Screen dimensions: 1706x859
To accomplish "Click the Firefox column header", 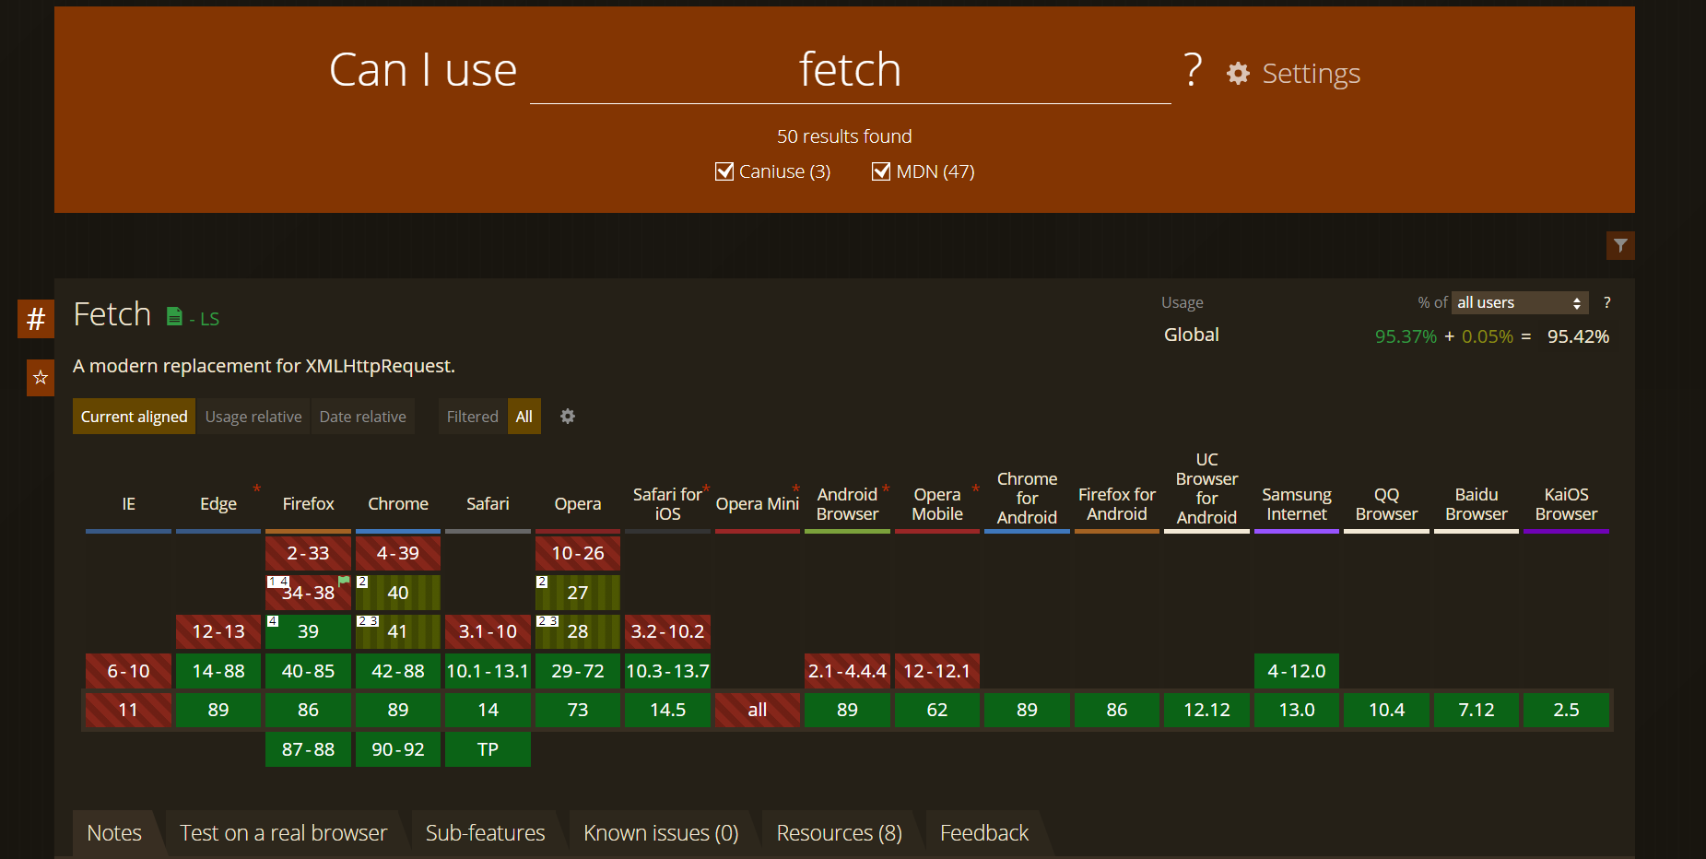I will click(308, 504).
